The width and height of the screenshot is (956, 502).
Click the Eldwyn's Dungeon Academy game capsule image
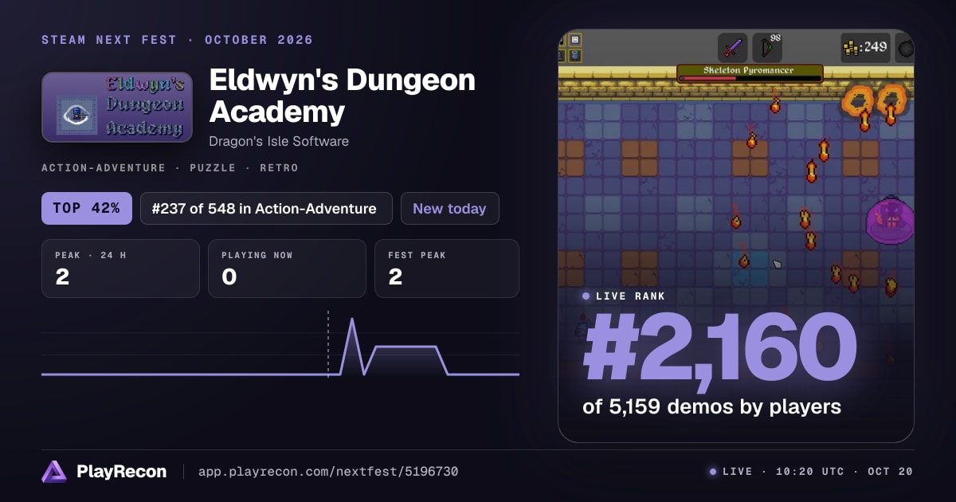(x=117, y=108)
